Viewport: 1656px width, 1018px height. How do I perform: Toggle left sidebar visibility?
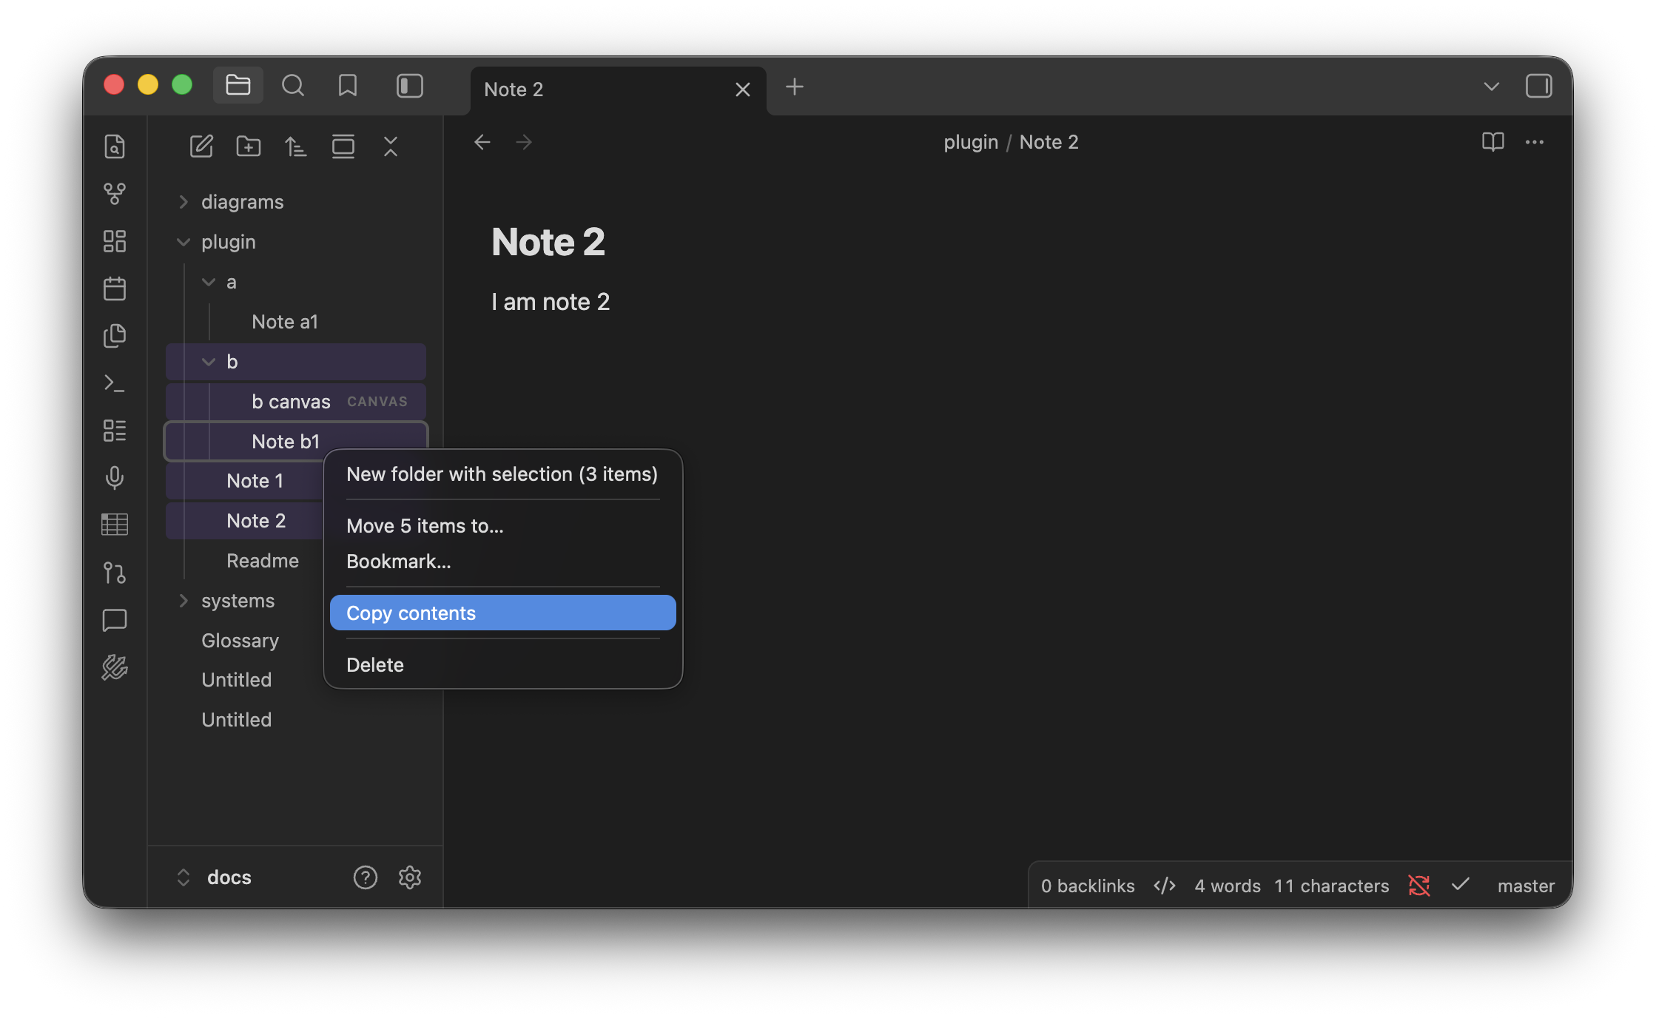coord(410,87)
